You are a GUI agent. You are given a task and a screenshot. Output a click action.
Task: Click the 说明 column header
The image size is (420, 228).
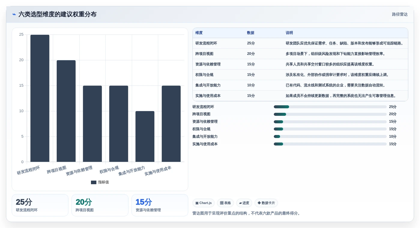click(289, 33)
